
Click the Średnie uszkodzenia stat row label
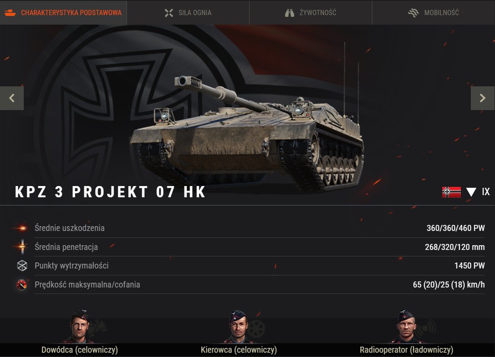coord(70,228)
